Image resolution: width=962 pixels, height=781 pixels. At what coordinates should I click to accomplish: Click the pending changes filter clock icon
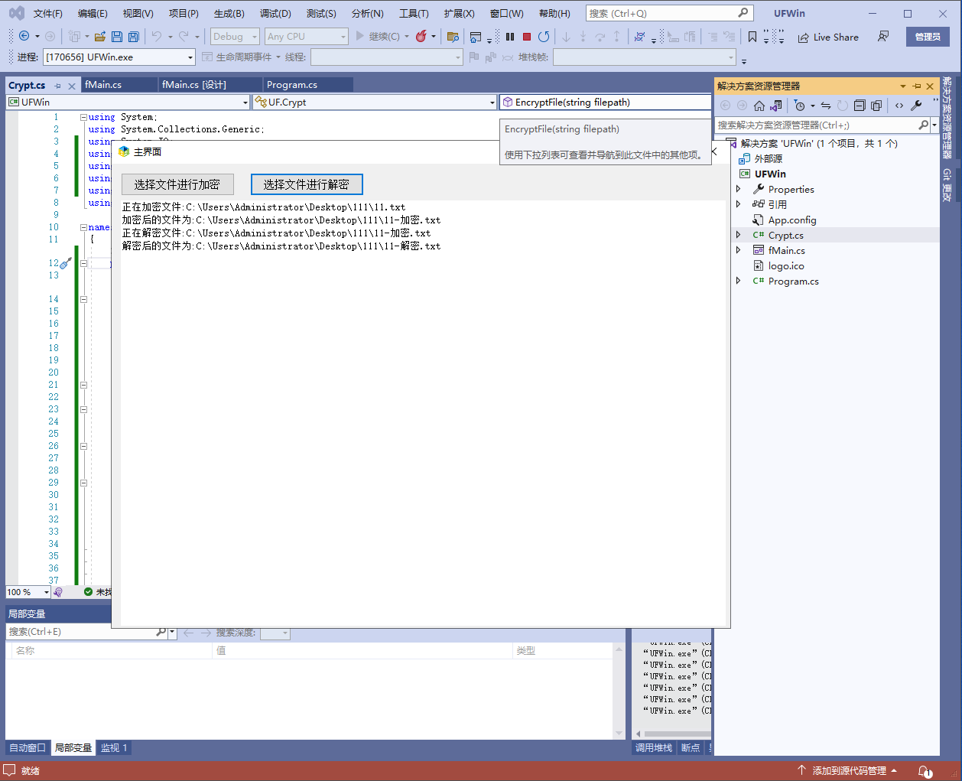pos(800,106)
